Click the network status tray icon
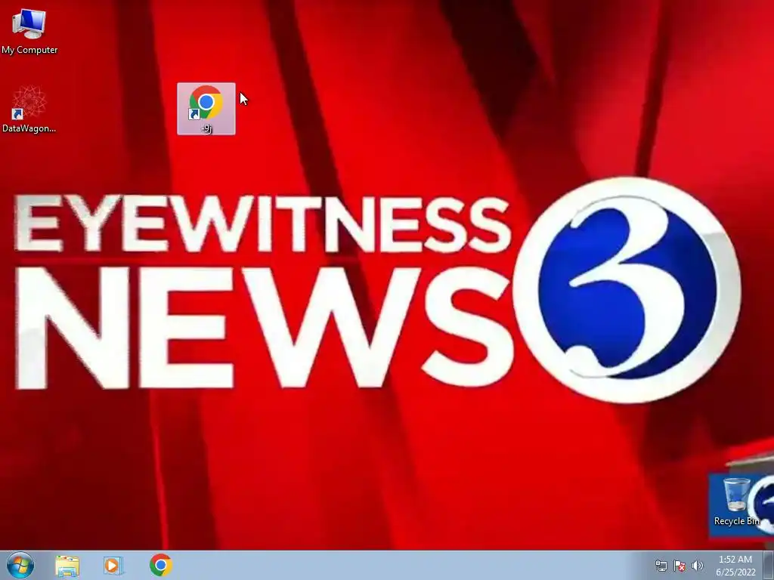The width and height of the screenshot is (774, 580). (x=661, y=566)
